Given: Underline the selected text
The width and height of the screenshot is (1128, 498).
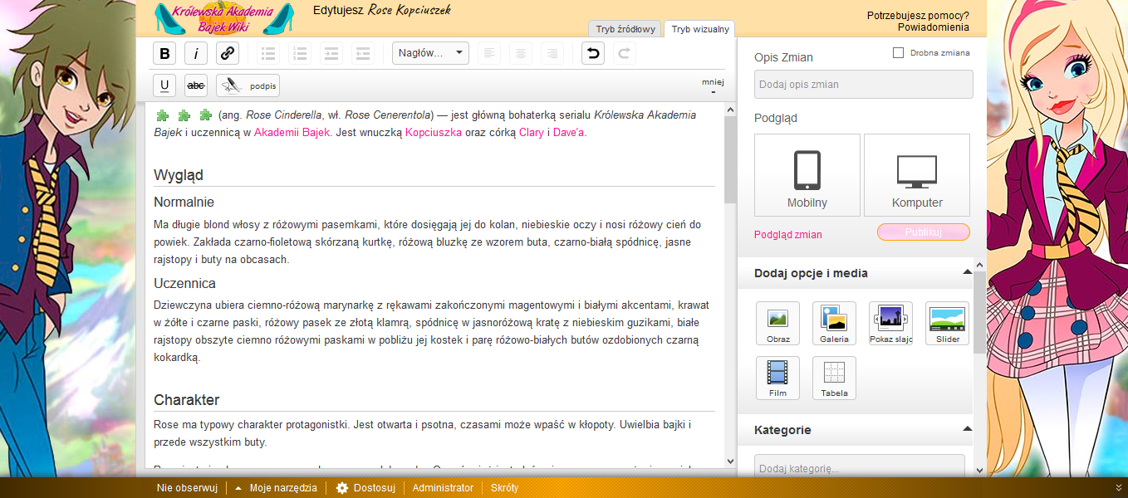Looking at the screenshot, I should click(164, 85).
